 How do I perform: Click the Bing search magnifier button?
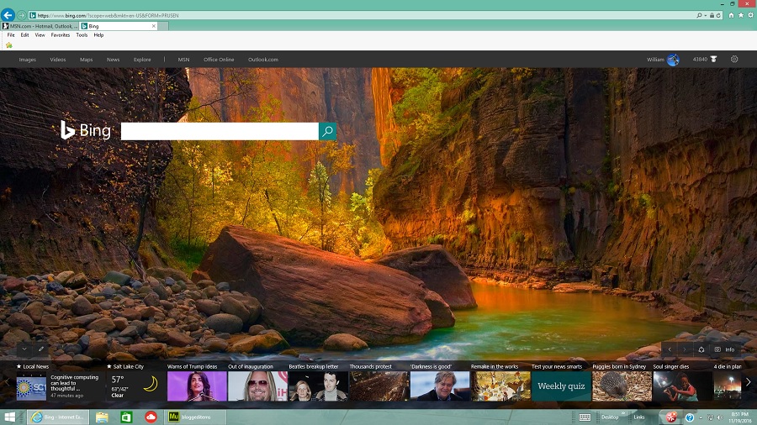327,131
